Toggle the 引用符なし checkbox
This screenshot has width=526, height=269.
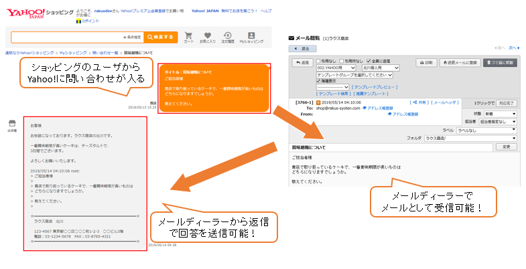[342, 61]
